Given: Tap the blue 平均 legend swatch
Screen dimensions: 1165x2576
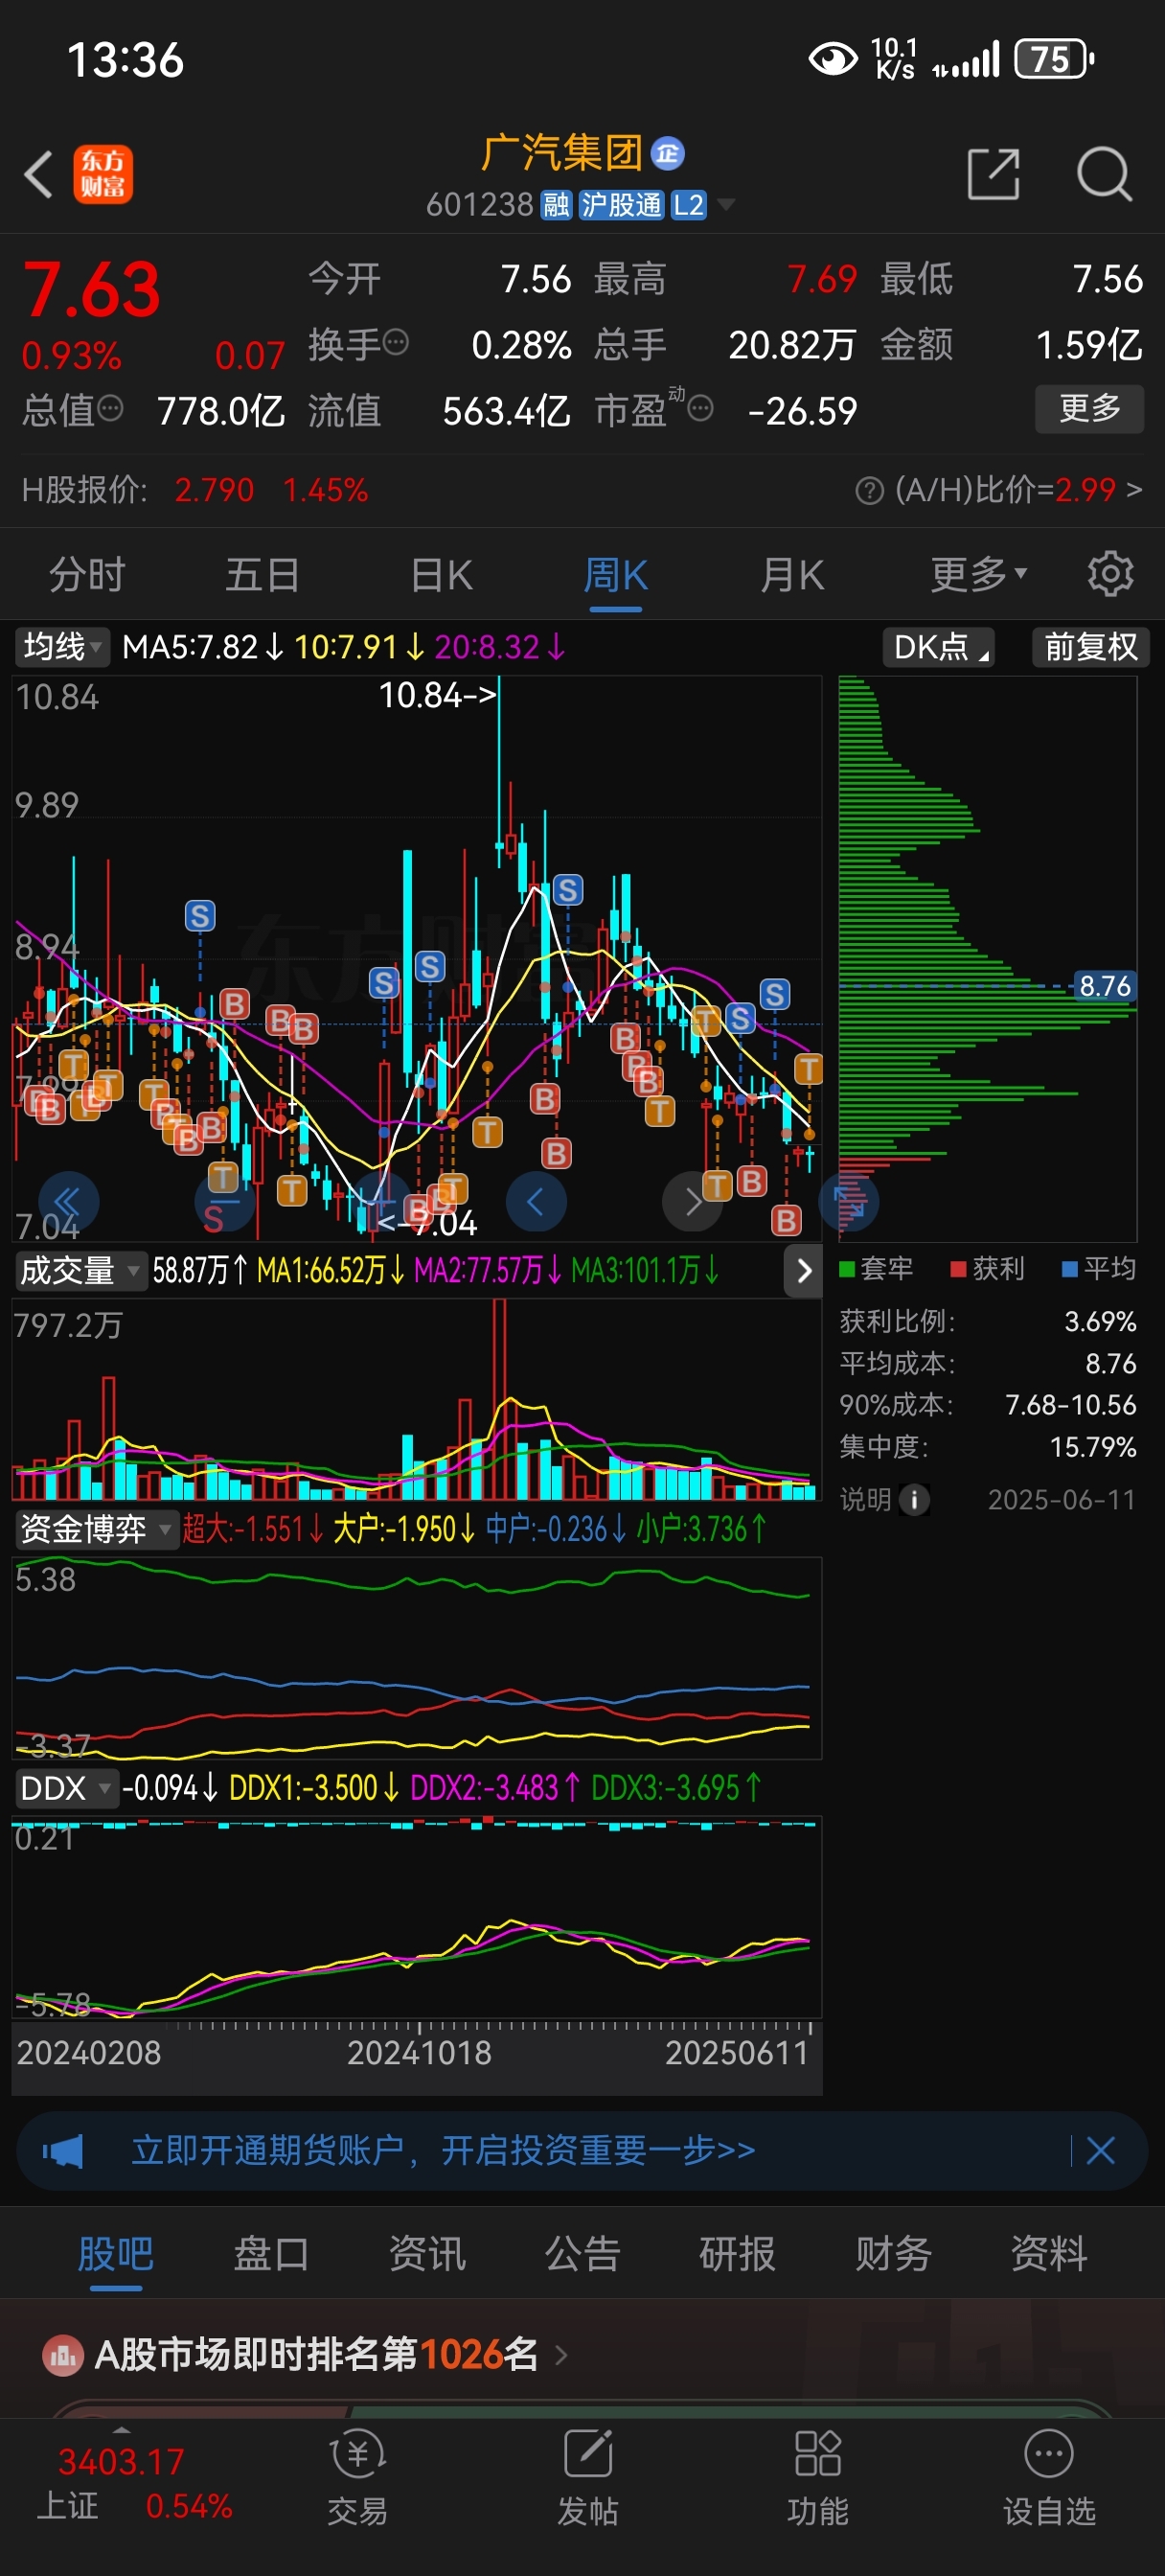Looking at the screenshot, I should pos(1070,1269).
